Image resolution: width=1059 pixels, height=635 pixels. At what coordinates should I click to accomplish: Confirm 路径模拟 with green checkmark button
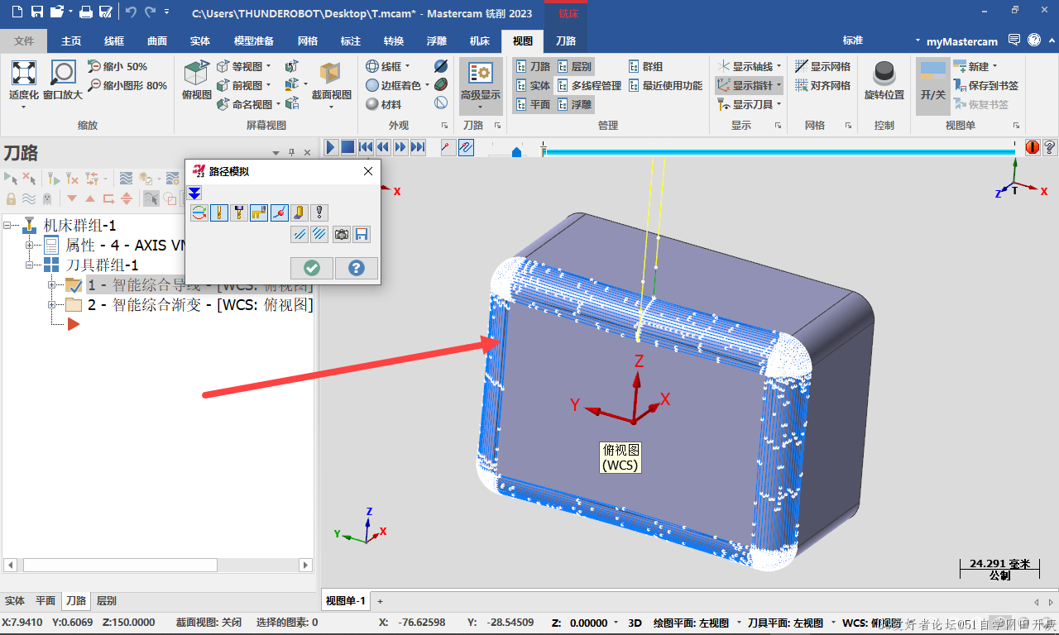click(x=312, y=268)
